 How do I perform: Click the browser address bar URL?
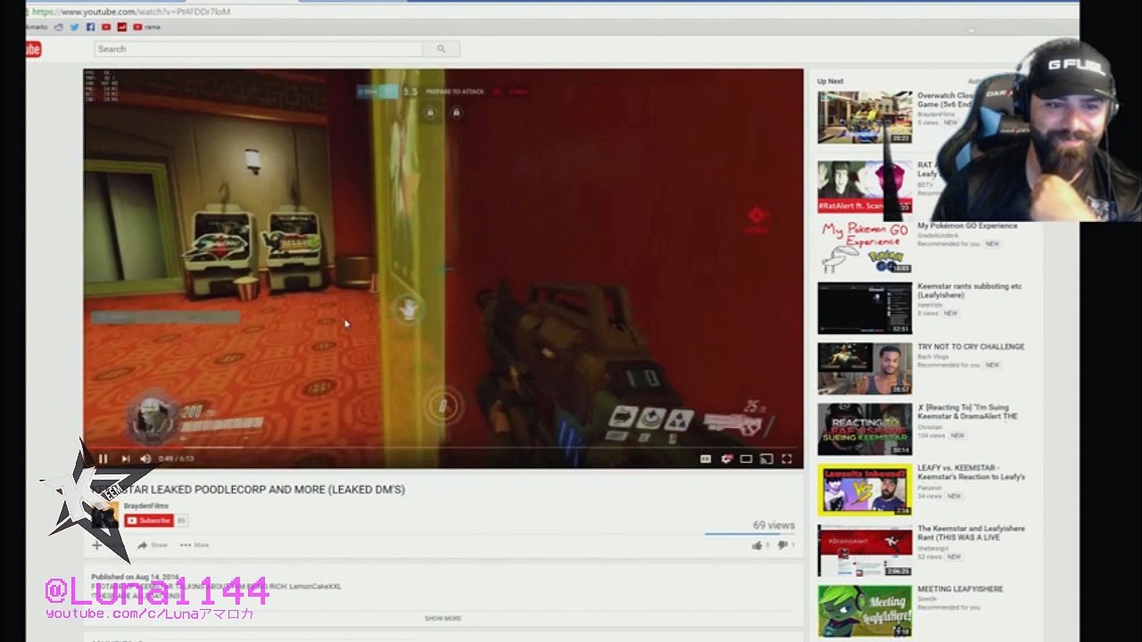coord(132,12)
